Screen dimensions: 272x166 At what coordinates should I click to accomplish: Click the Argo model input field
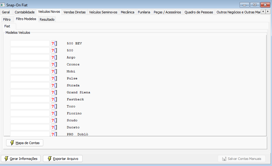[x=30, y=57]
